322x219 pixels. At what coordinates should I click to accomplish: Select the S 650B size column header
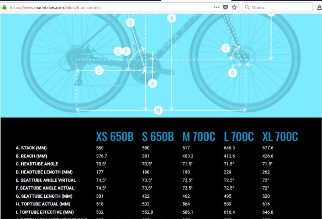coord(158,136)
